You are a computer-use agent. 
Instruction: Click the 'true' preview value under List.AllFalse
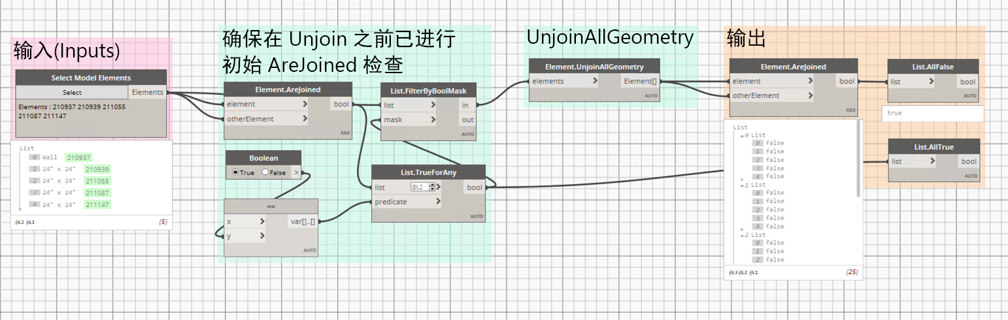(x=894, y=113)
